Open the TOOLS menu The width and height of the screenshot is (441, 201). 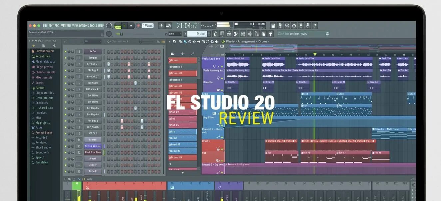(x=93, y=26)
